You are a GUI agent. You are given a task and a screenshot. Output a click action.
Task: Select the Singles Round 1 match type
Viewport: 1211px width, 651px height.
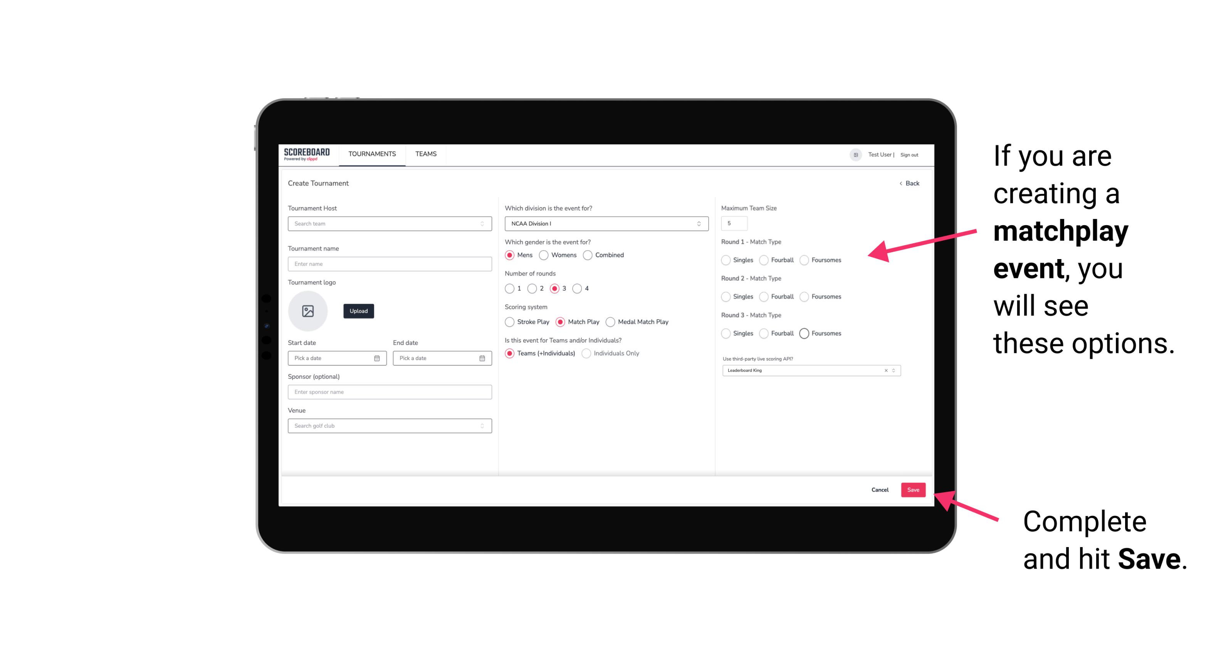726,260
